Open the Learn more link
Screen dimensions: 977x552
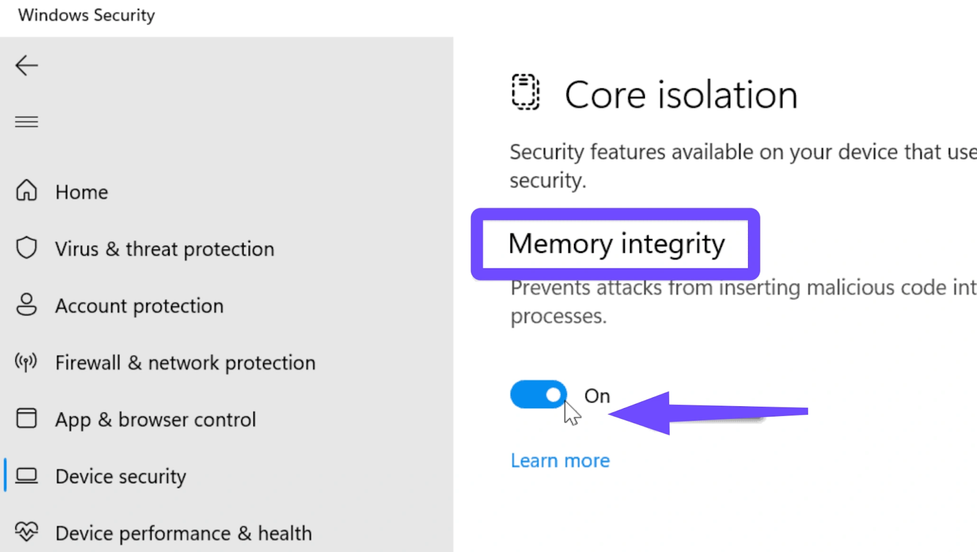560,461
